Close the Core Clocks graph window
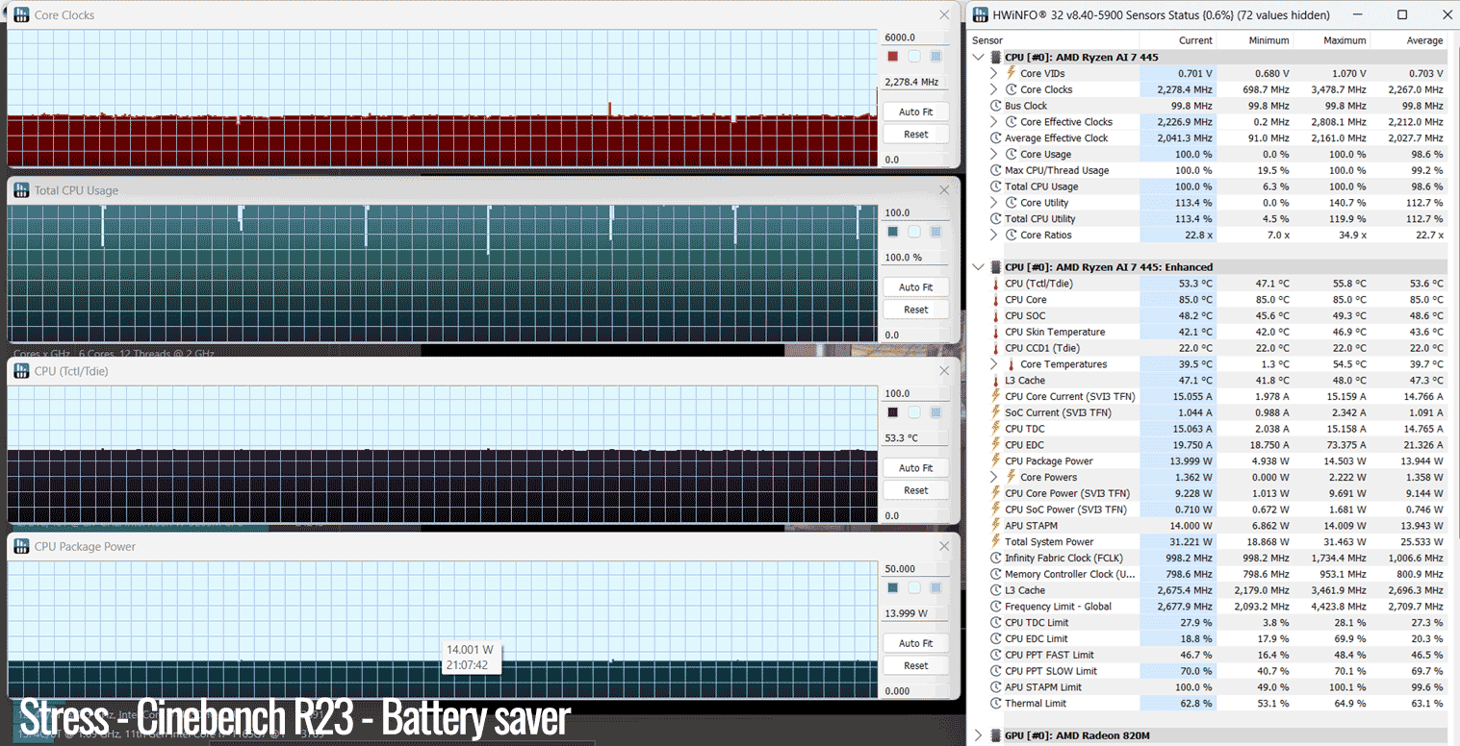Viewport: 1460px width, 746px height. pyautogui.click(x=944, y=15)
